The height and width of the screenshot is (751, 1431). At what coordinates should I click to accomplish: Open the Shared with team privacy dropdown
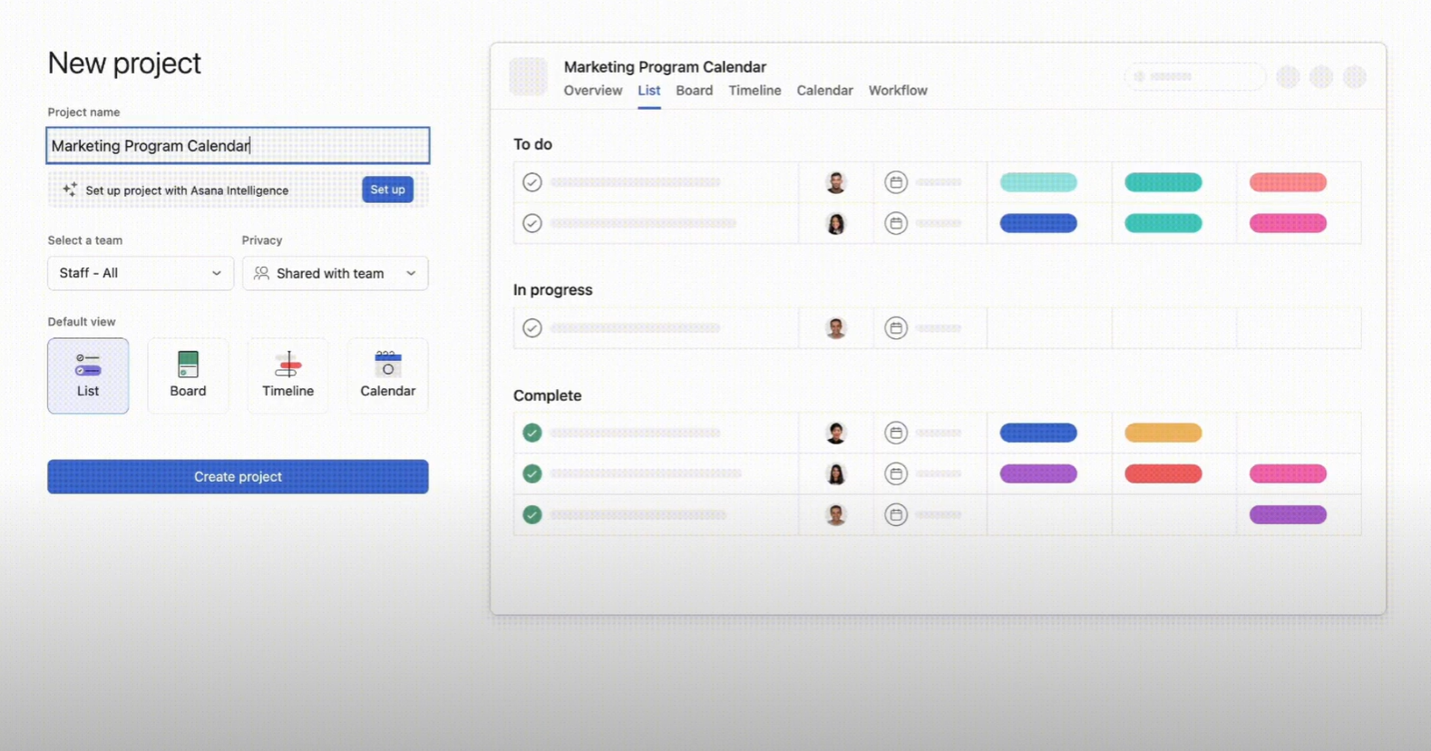335,273
